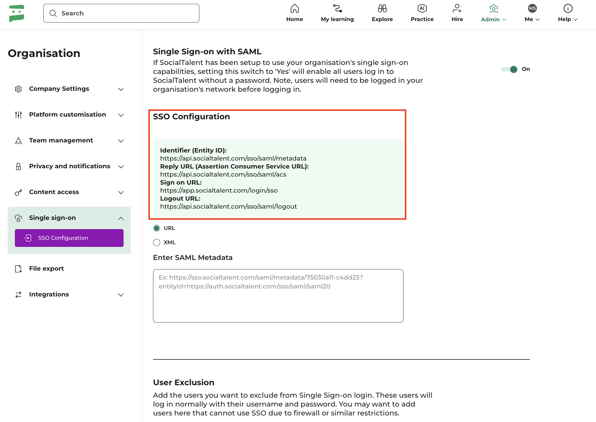Image resolution: width=596 pixels, height=422 pixels.
Task: Go to the Hire label
Action: click(457, 19)
